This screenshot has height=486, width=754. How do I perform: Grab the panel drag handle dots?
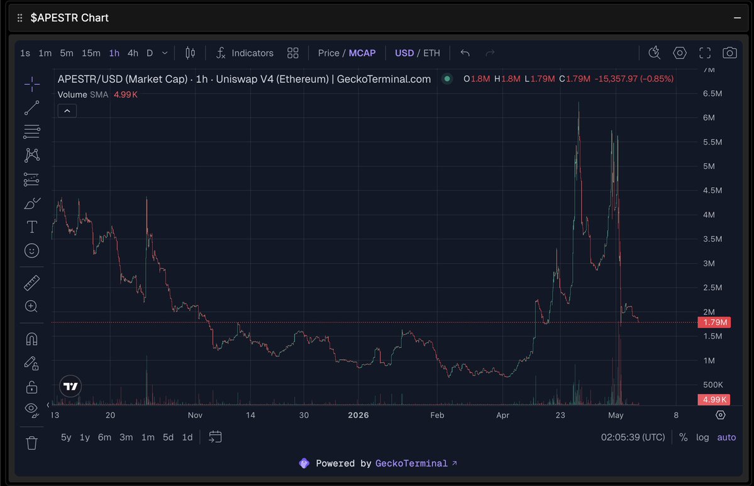(x=19, y=18)
